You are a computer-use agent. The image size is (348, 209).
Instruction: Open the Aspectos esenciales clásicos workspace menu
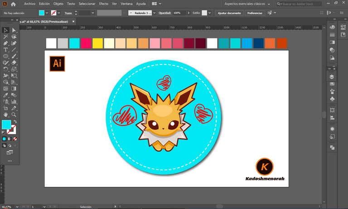(247, 4)
